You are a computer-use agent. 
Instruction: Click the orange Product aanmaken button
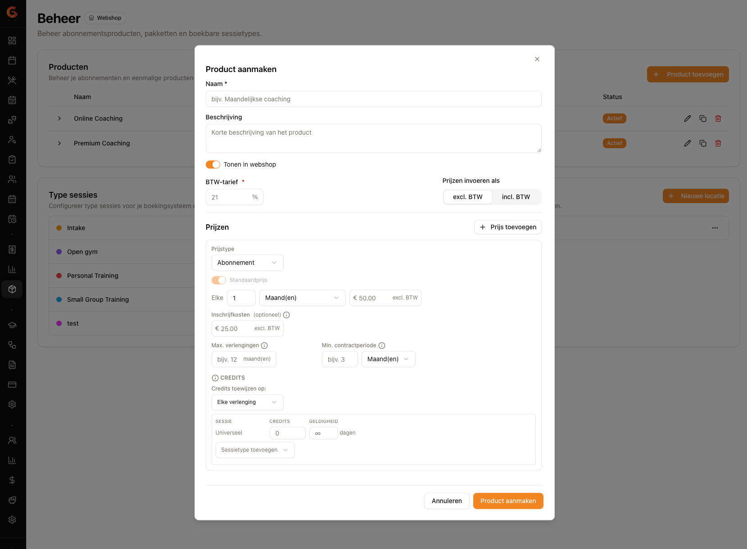(x=508, y=501)
